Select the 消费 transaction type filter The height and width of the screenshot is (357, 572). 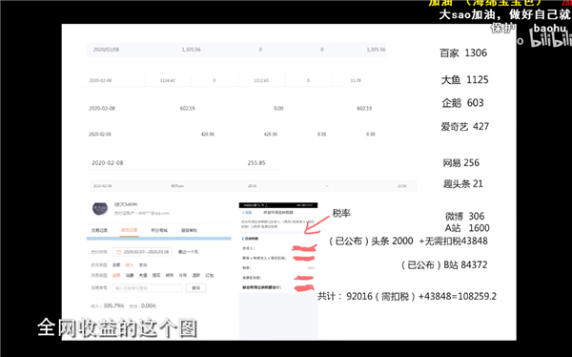point(130,275)
